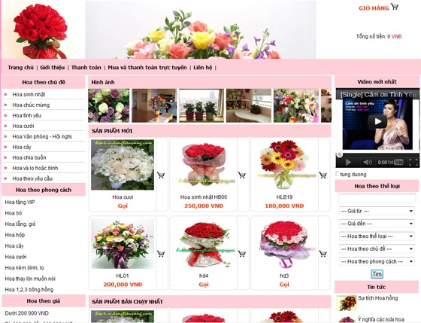Mute the video volume icon
The width and height of the screenshot is (421, 323).
368,162
